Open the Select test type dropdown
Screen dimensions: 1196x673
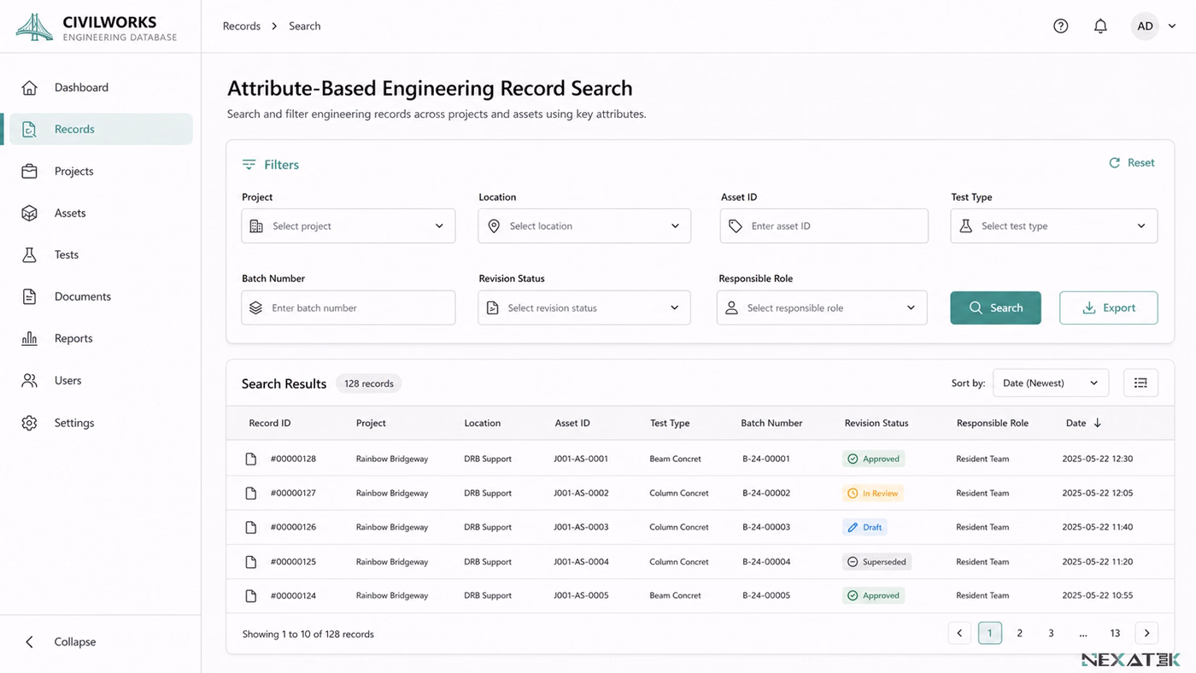click(x=1054, y=226)
